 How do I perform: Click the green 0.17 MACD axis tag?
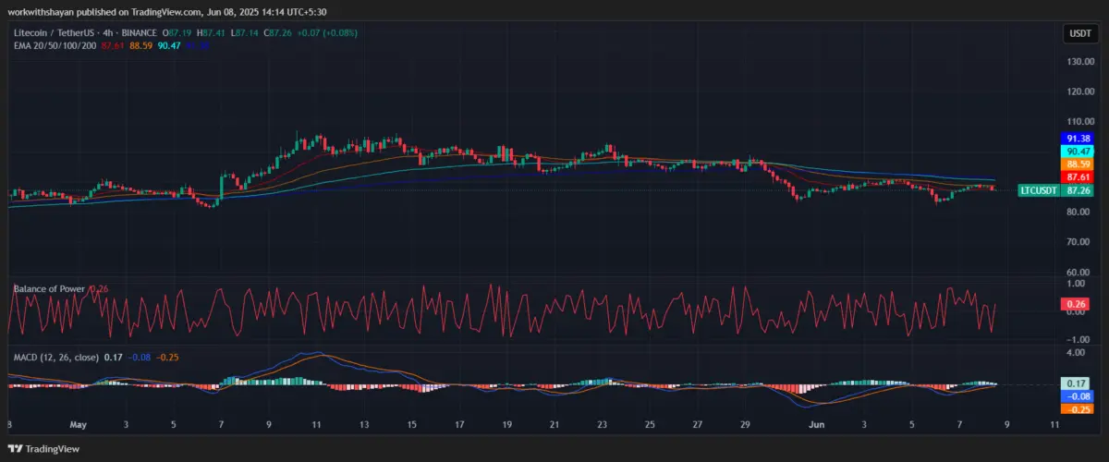[x=1077, y=383]
